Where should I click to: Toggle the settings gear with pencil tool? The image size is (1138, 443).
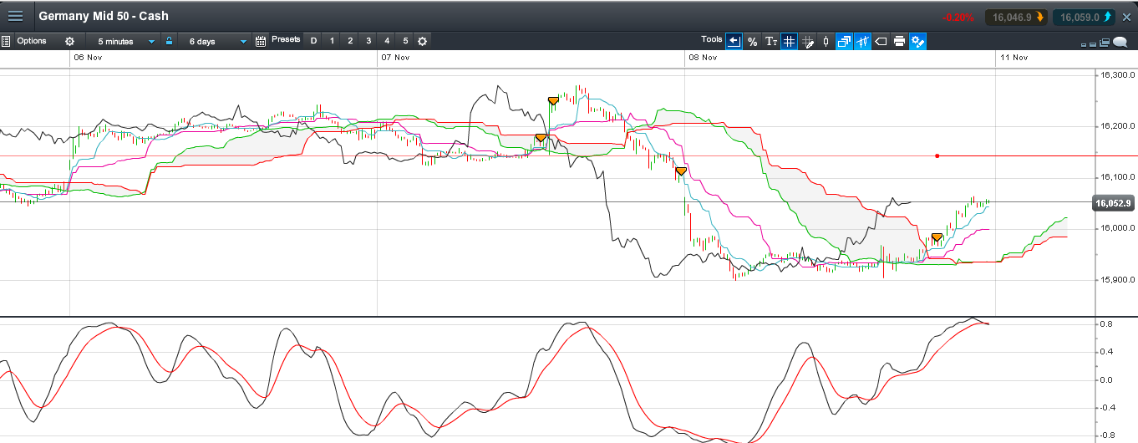pyautogui.click(x=917, y=41)
